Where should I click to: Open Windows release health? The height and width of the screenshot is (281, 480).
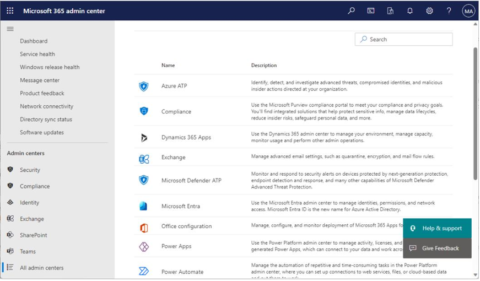50,67
